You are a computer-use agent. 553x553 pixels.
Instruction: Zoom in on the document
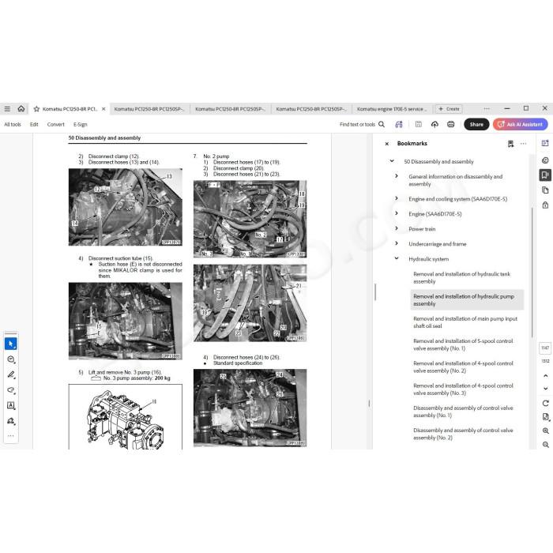coord(546,431)
